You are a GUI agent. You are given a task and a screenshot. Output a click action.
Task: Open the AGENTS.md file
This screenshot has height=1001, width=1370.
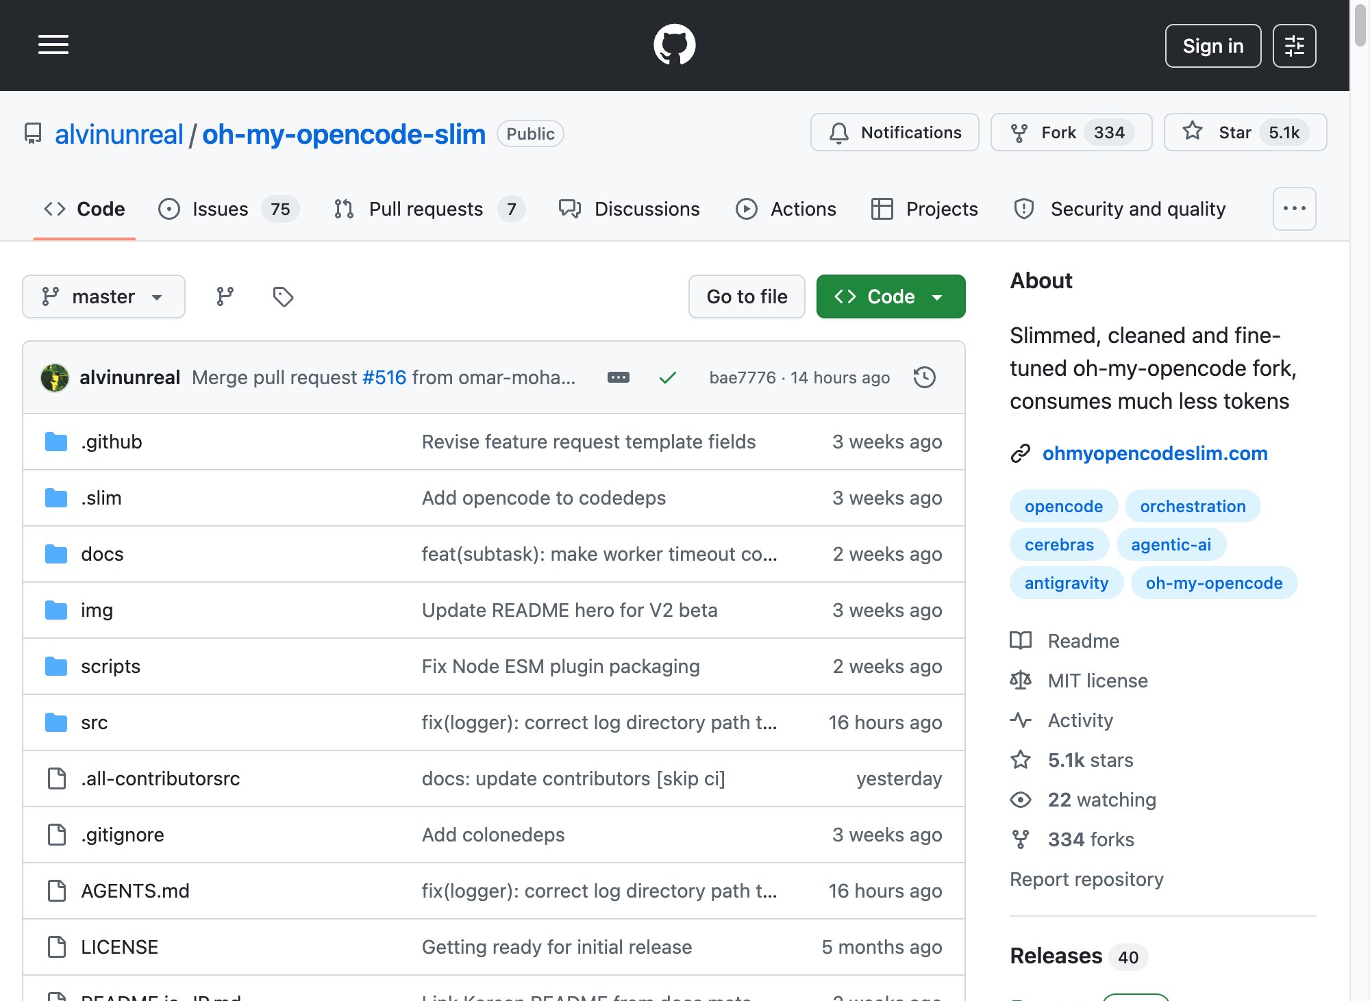(x=135, y=891)
